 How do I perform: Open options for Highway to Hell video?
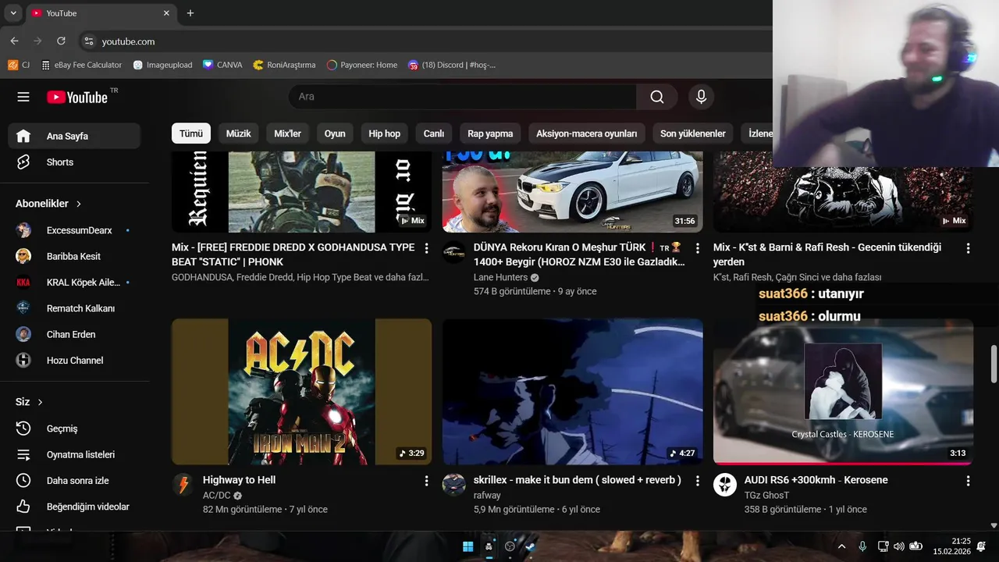[426, 481]
